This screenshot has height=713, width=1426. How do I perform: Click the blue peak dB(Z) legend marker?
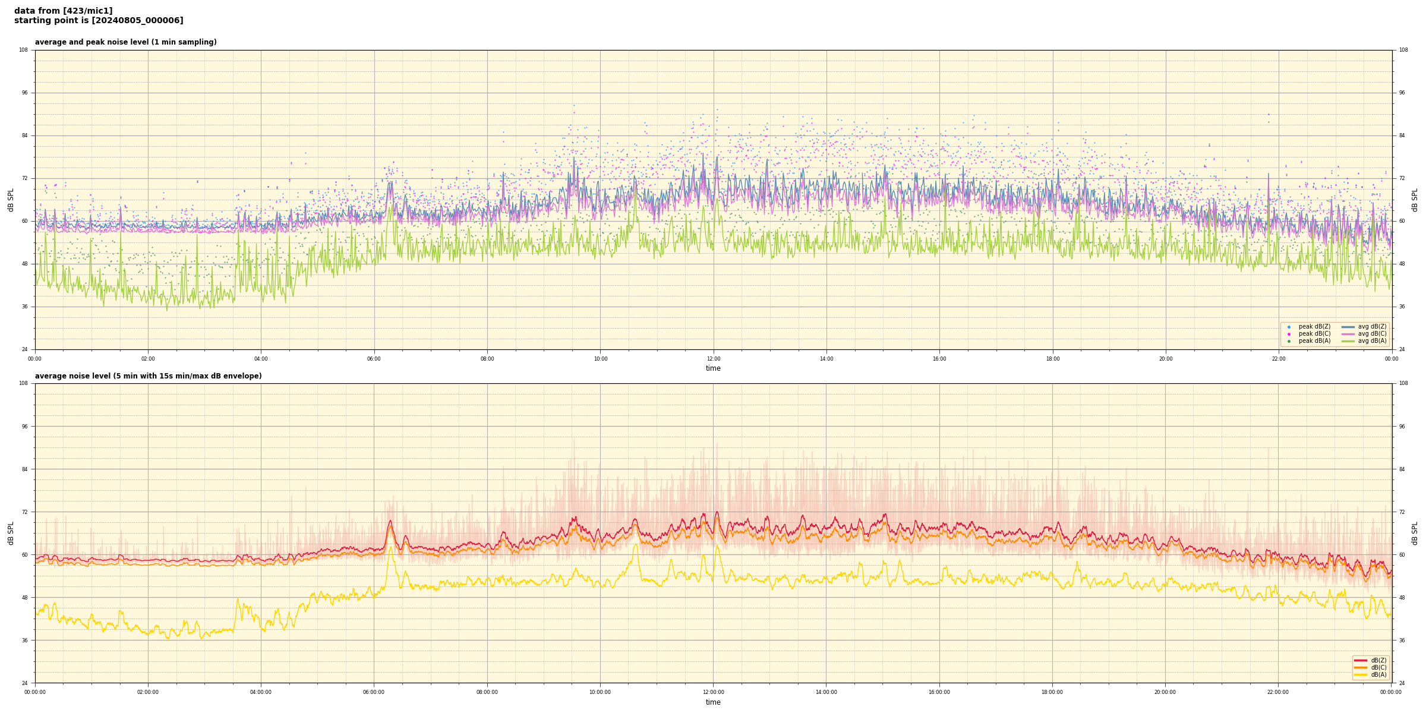1289,327
